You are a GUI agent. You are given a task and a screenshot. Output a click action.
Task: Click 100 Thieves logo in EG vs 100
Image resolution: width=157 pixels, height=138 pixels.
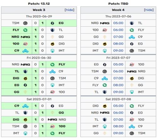tap(132, 65)
